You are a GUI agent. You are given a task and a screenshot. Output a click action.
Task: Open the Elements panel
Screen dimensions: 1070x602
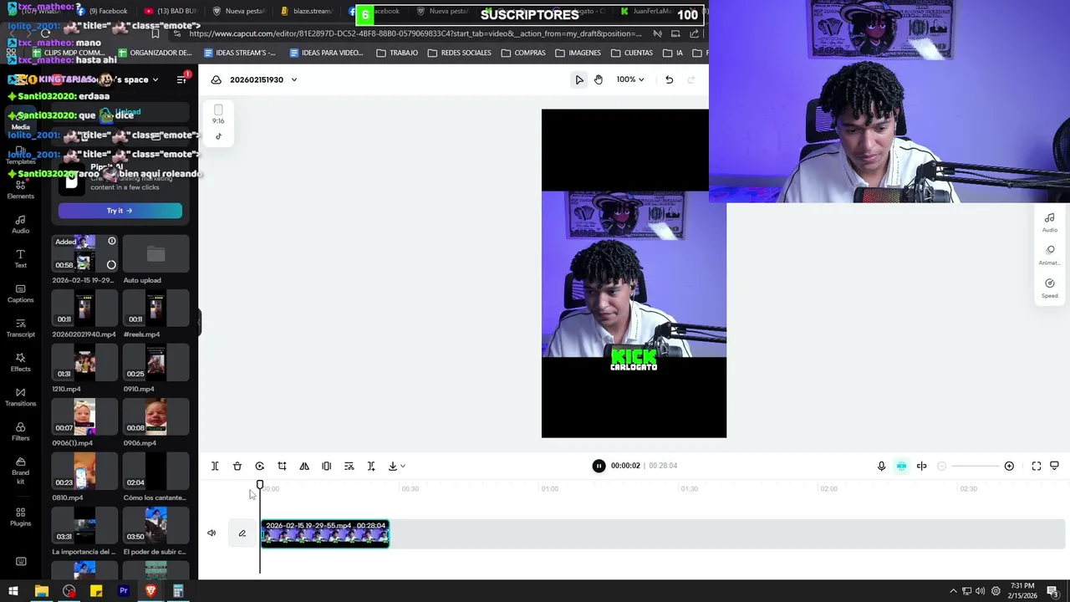point(20,190)
